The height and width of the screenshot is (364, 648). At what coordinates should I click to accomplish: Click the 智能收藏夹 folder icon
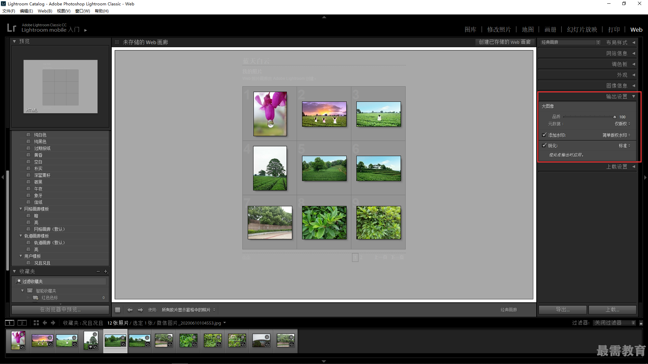tap(30, 291)
